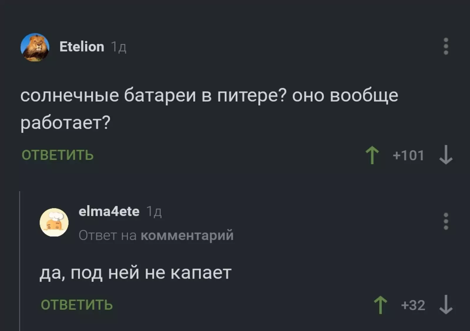
Task: Click the reply text 'да, под ней не капает'
Action: (x=135, y=273)
